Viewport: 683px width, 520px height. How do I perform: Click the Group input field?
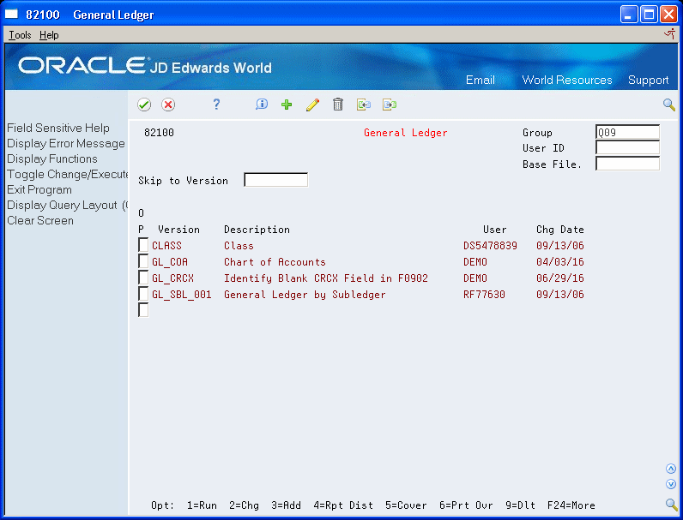627,132
